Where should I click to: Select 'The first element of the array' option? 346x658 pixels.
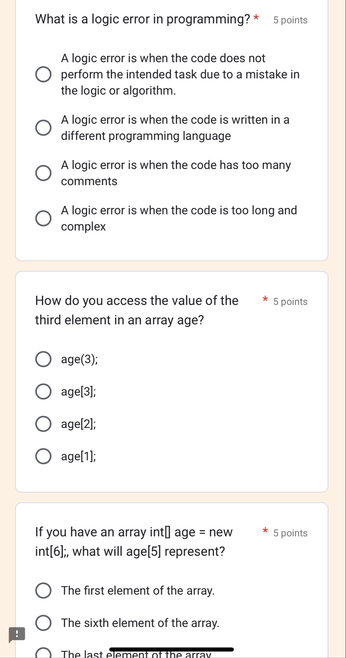(43, 591)
